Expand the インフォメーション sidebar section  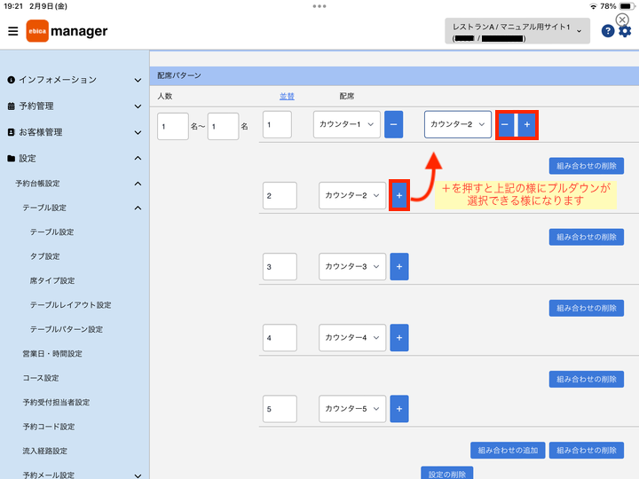tap(75, 80)
